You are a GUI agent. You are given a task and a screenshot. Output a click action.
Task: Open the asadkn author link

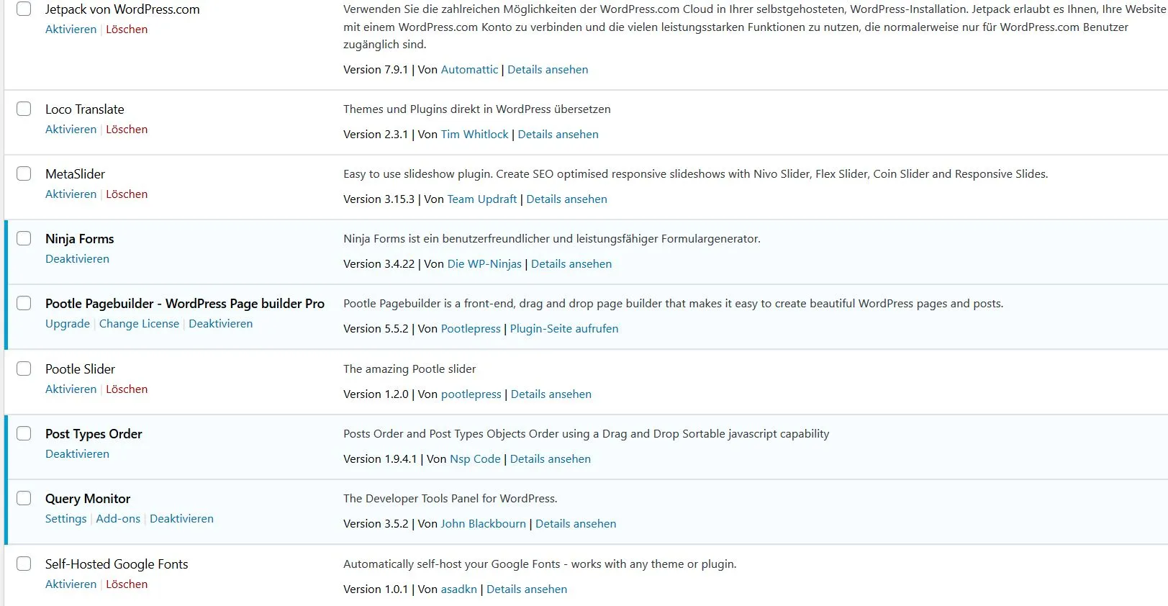coord(459,589)
